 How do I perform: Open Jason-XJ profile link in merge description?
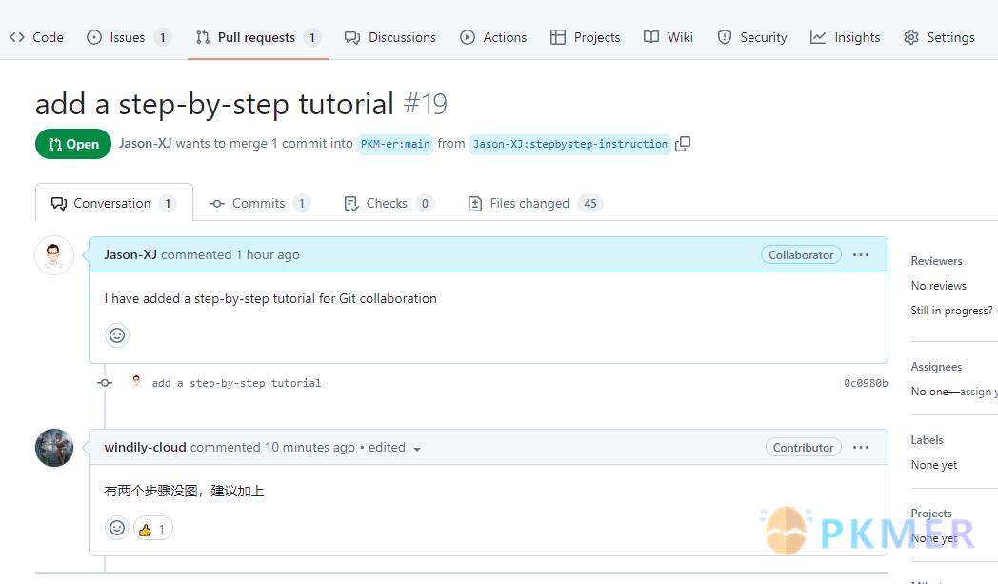tap(145, 143)
